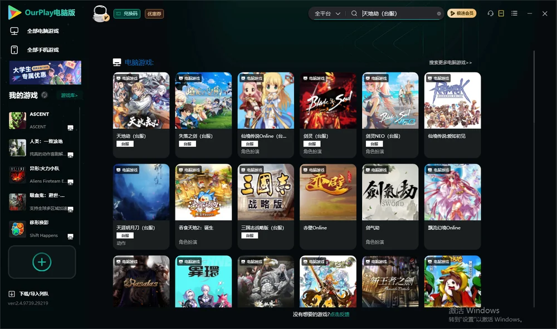Open the 兑换码 redeem code button

pyautogui.click(x=127, y=14)
